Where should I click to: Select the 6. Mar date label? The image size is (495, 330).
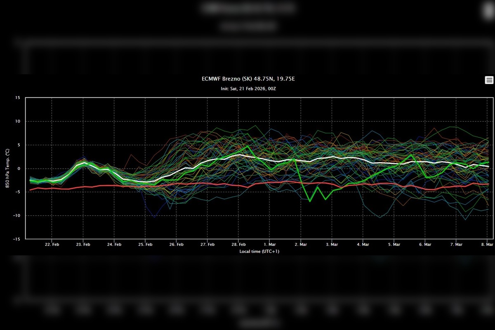[425, 244]
